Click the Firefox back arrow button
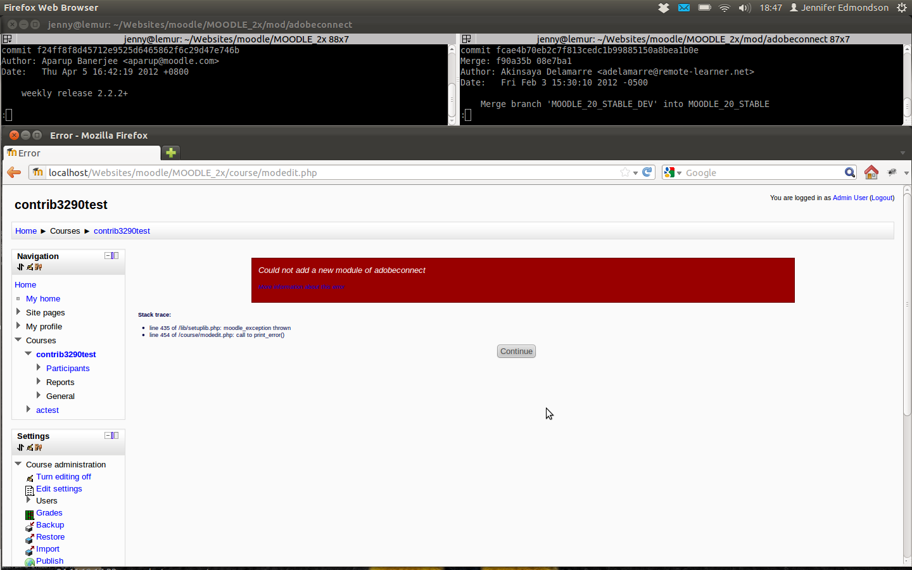Image resolution: width=912 pixels, height=570 pixels. (14, 172)
